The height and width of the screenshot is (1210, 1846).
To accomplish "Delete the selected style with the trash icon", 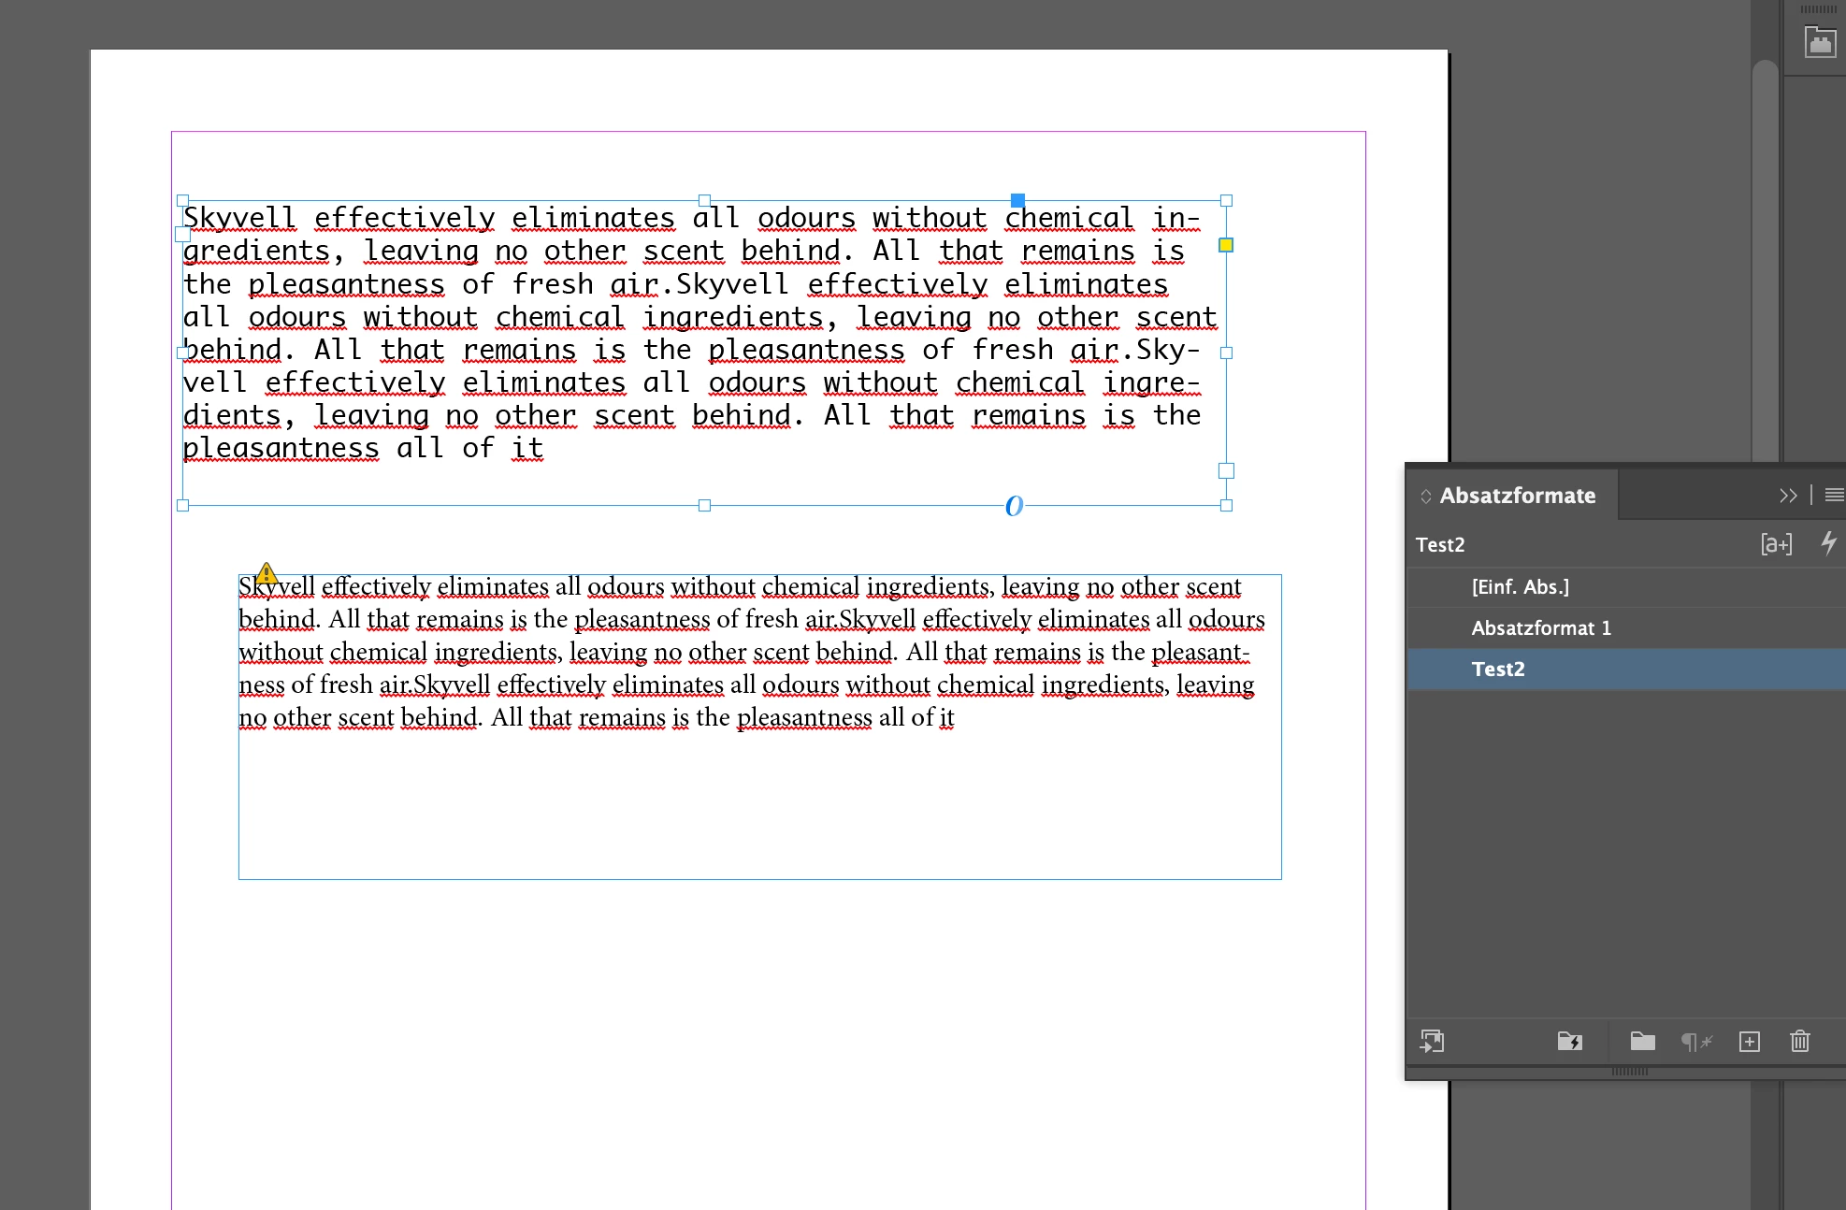I will click(1800, 1042).
